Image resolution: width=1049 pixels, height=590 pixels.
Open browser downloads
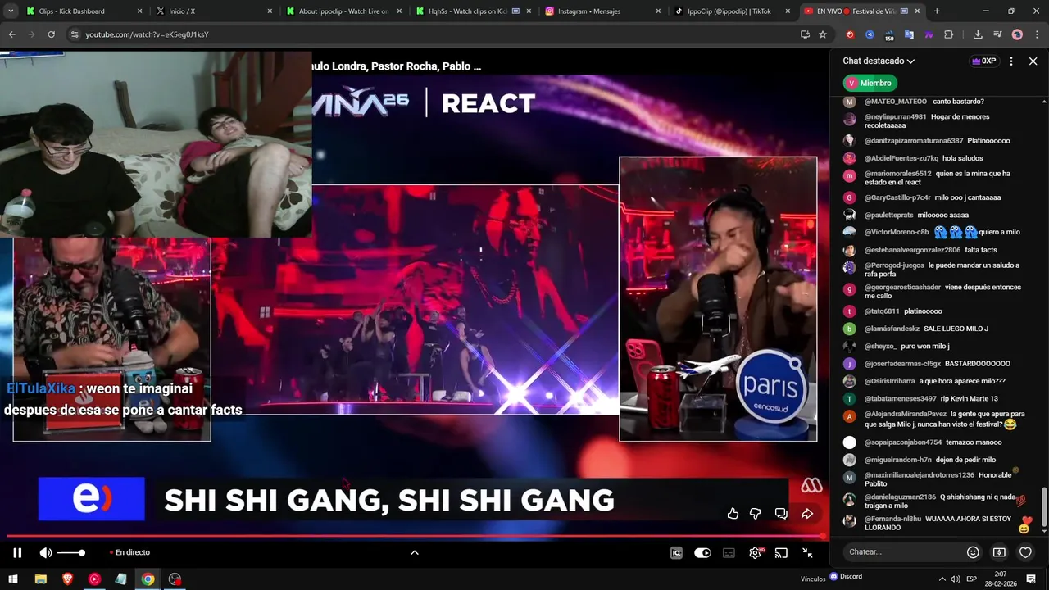point(978,34)
